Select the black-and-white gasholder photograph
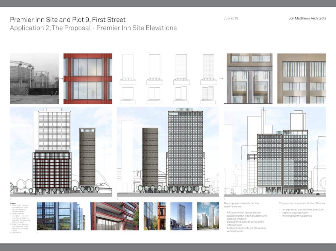 34,78
